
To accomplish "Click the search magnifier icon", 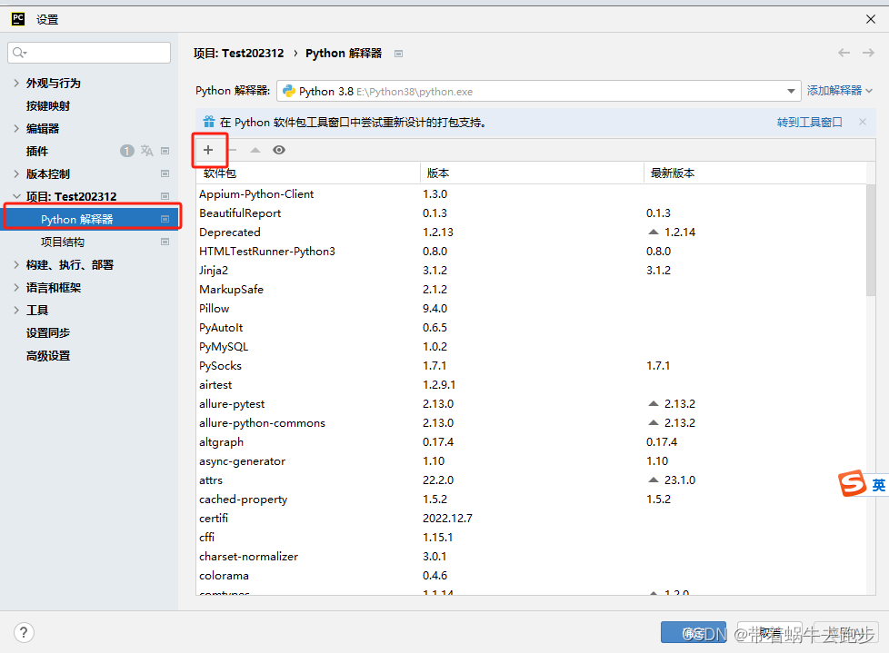I will 19,53.
